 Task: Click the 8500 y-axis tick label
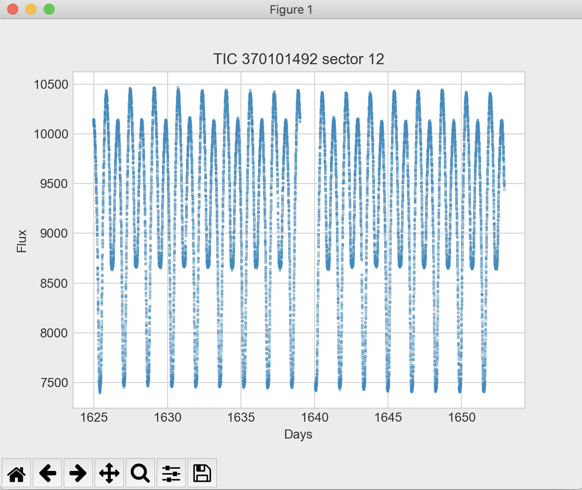(54, 283)
